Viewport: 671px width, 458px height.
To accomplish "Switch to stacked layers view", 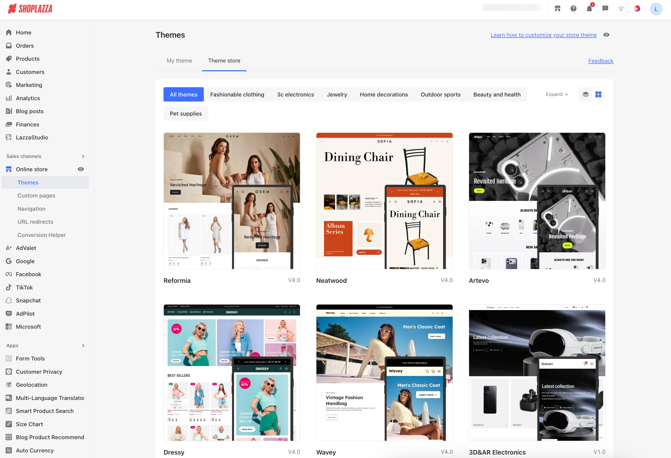I will 586,94.
